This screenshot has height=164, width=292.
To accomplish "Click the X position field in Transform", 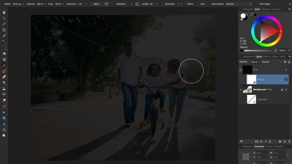I will coord(262,153).
